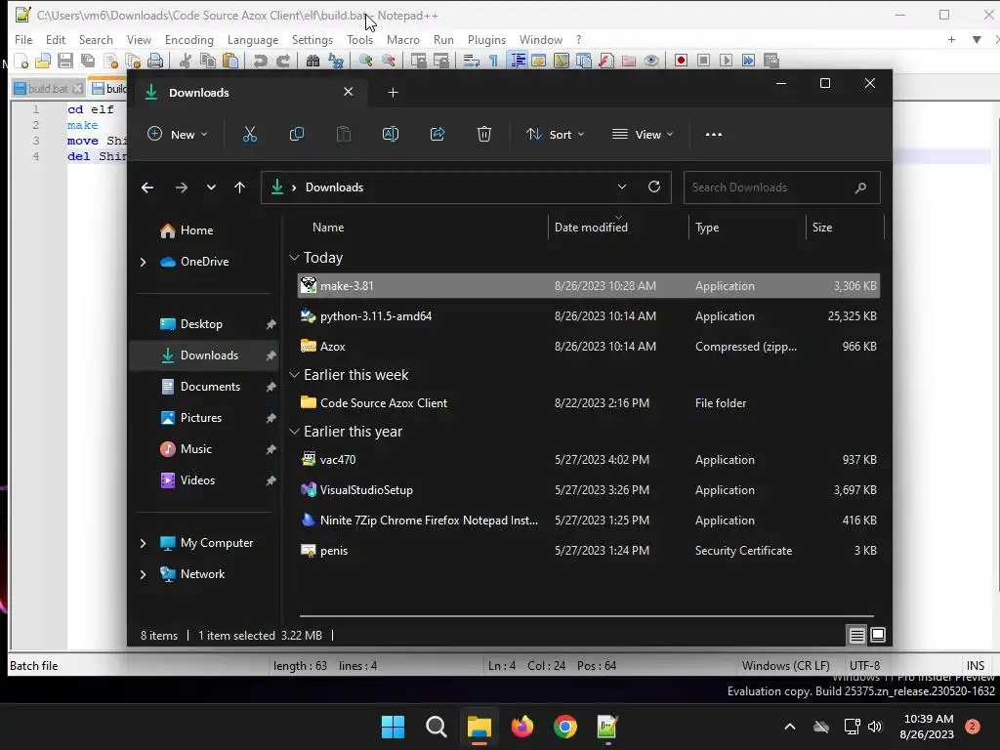Viewport: 1000px width, 750px height.
Task: Click Run Macro Multiple Times icon
Action: [749, 61]
